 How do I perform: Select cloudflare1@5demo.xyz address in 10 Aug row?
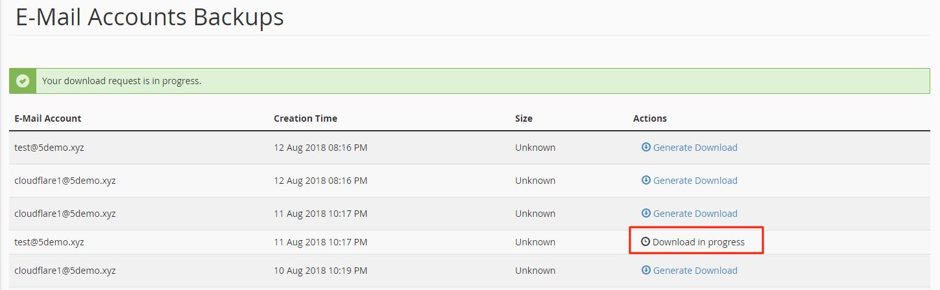coord(65,271)
